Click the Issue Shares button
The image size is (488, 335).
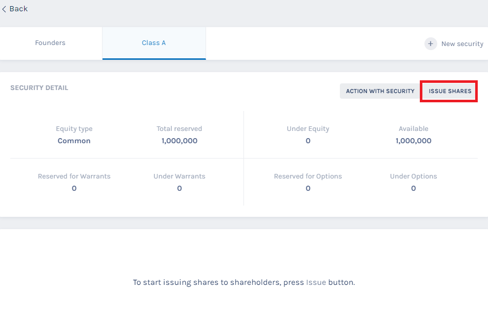point(450,91)
